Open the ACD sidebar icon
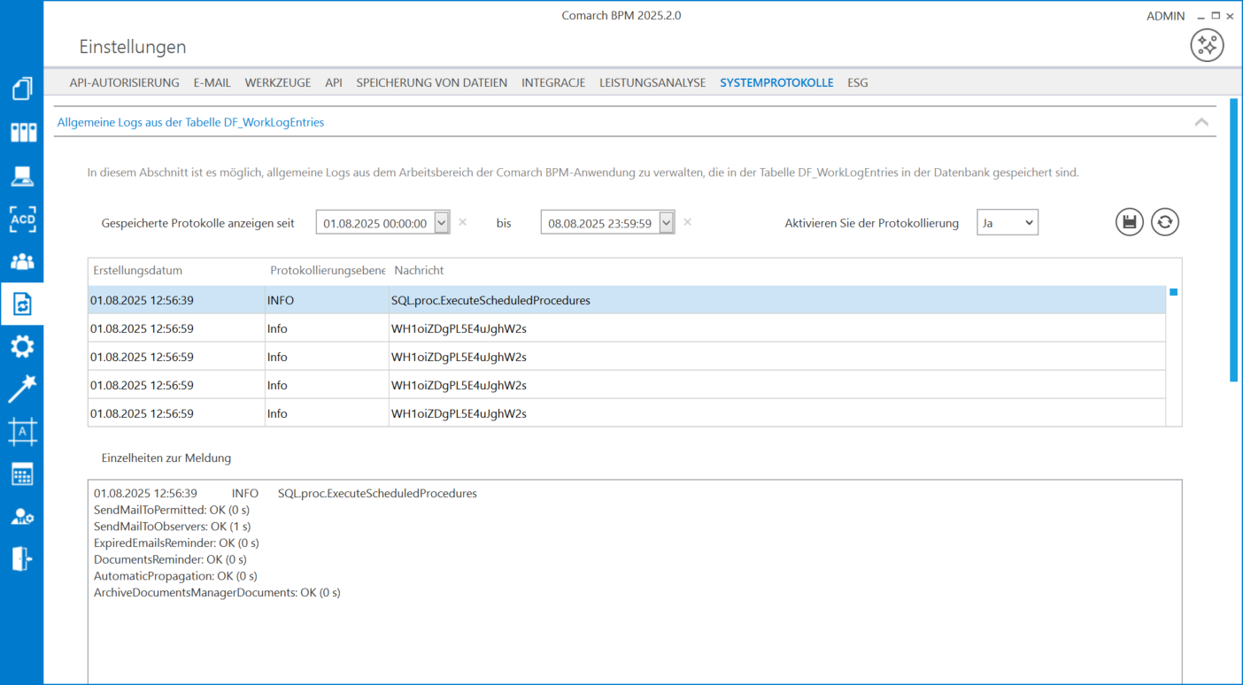 coord(22,219)
